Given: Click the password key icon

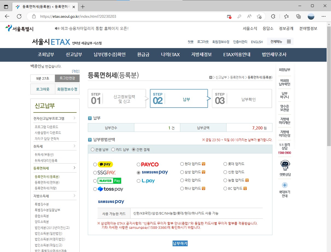Looking at the screenshot, I should coord(239,16).
